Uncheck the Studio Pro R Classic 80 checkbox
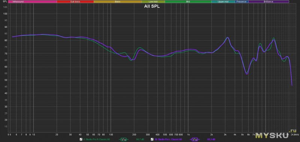Image resolution: width=300 pixels, height=142 pixels. click(x=81, y=139)
